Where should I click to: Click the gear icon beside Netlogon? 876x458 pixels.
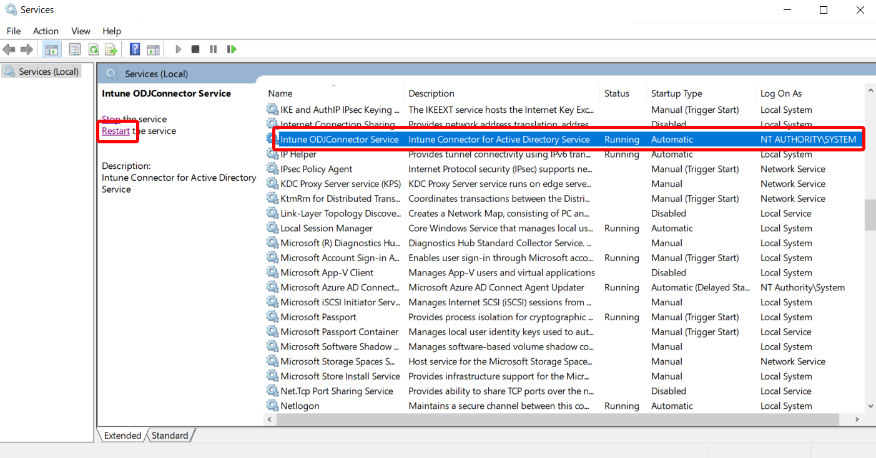click(x=272, y=406)
